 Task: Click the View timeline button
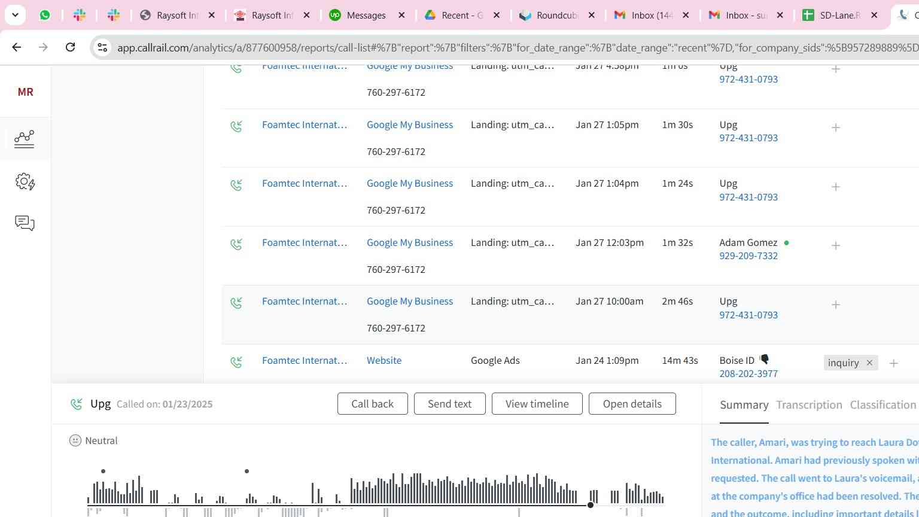537,403
